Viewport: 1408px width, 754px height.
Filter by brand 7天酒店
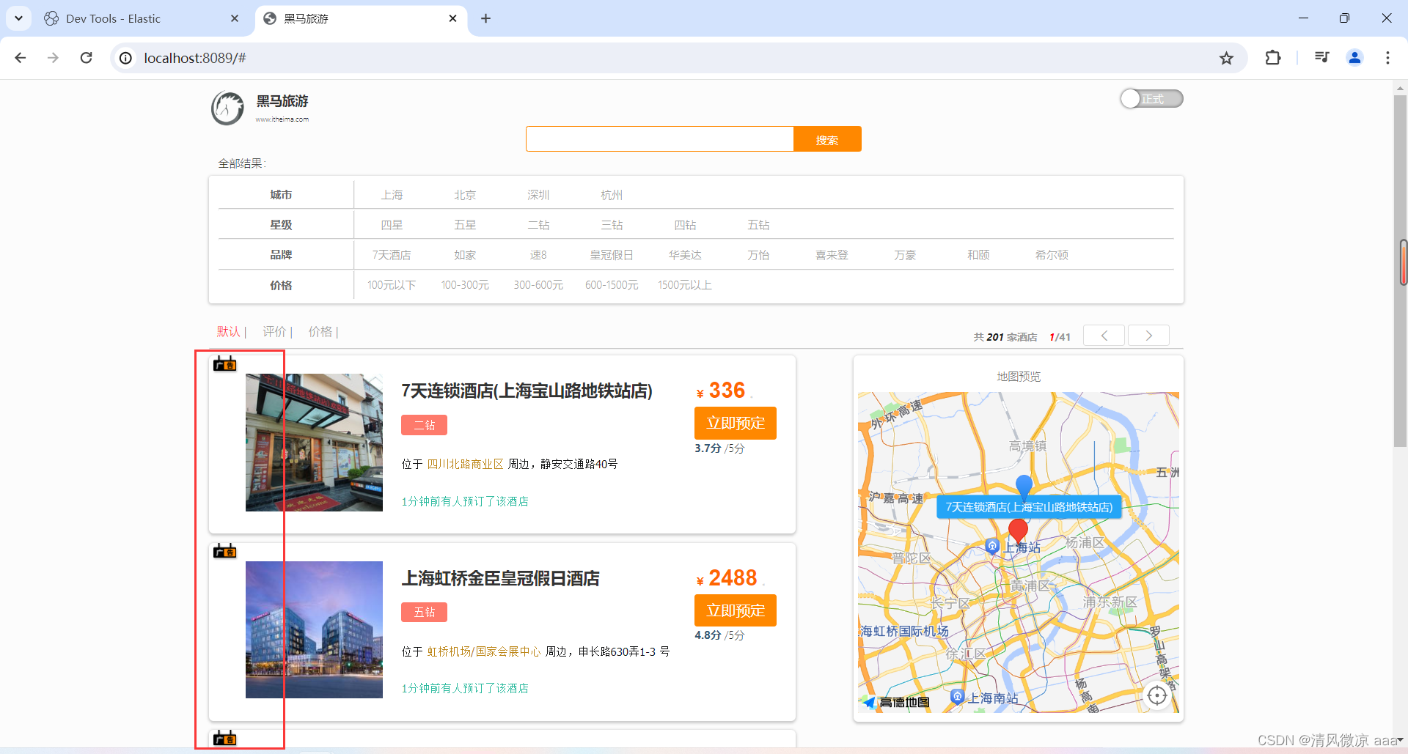392,255
